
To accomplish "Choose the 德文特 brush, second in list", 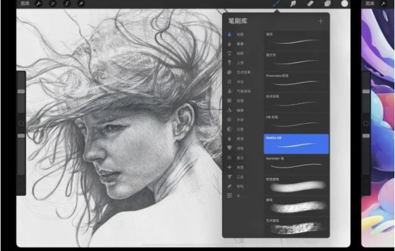I will 297,61.
